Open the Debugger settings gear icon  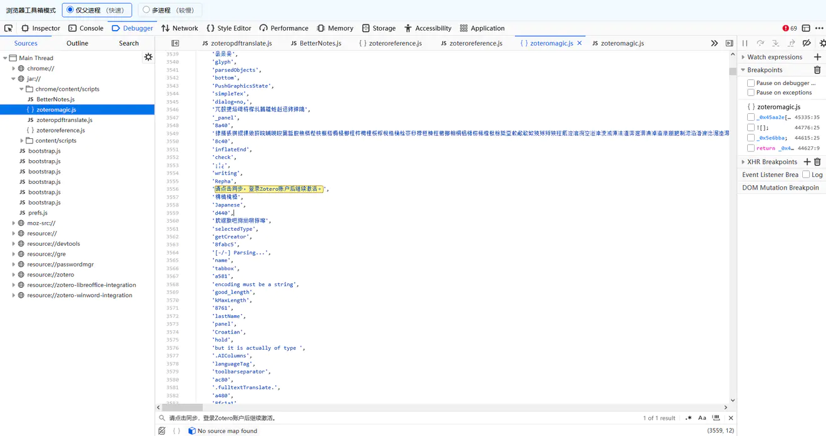822,43
